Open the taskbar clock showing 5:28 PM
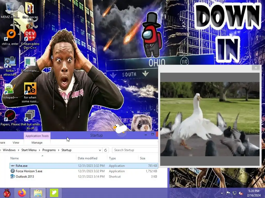This screenshot has width=265, height=198. 254,193
